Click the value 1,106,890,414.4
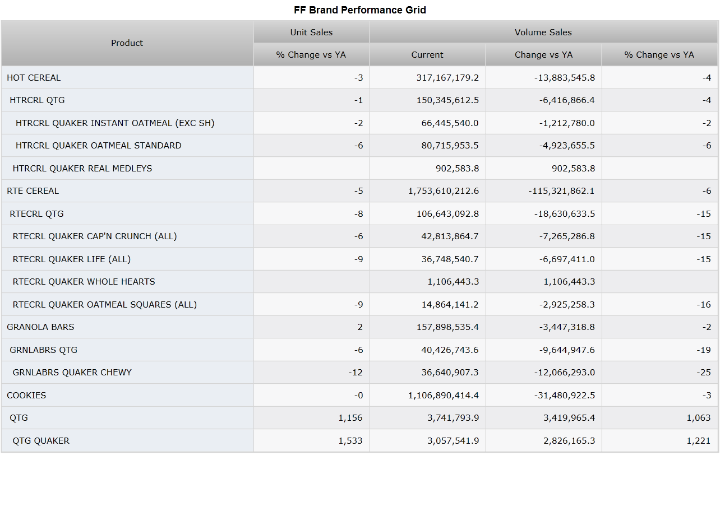The width and height of the screenshot is (720, 530). point(444,396)
